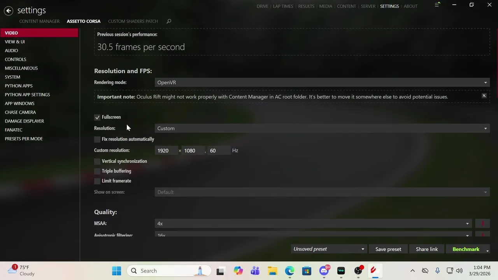
Task: Open the network tray icon
Action: 450,271
